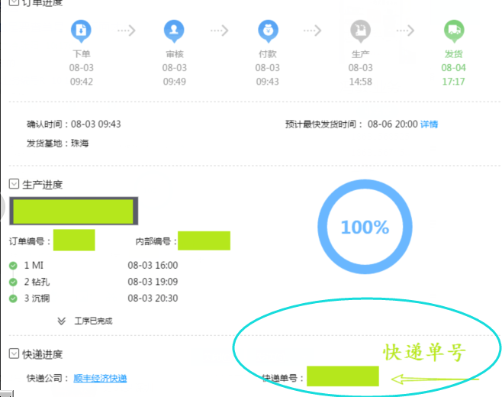The height and width of the screenshot is (397, 502).
Task: Open the 顺丰经济快递 courier link
Action: 100,379
